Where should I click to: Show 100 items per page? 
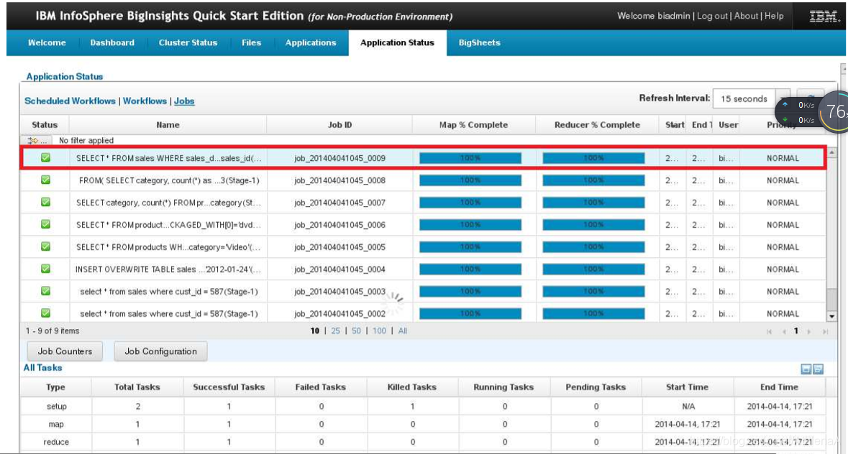[379, 331]
